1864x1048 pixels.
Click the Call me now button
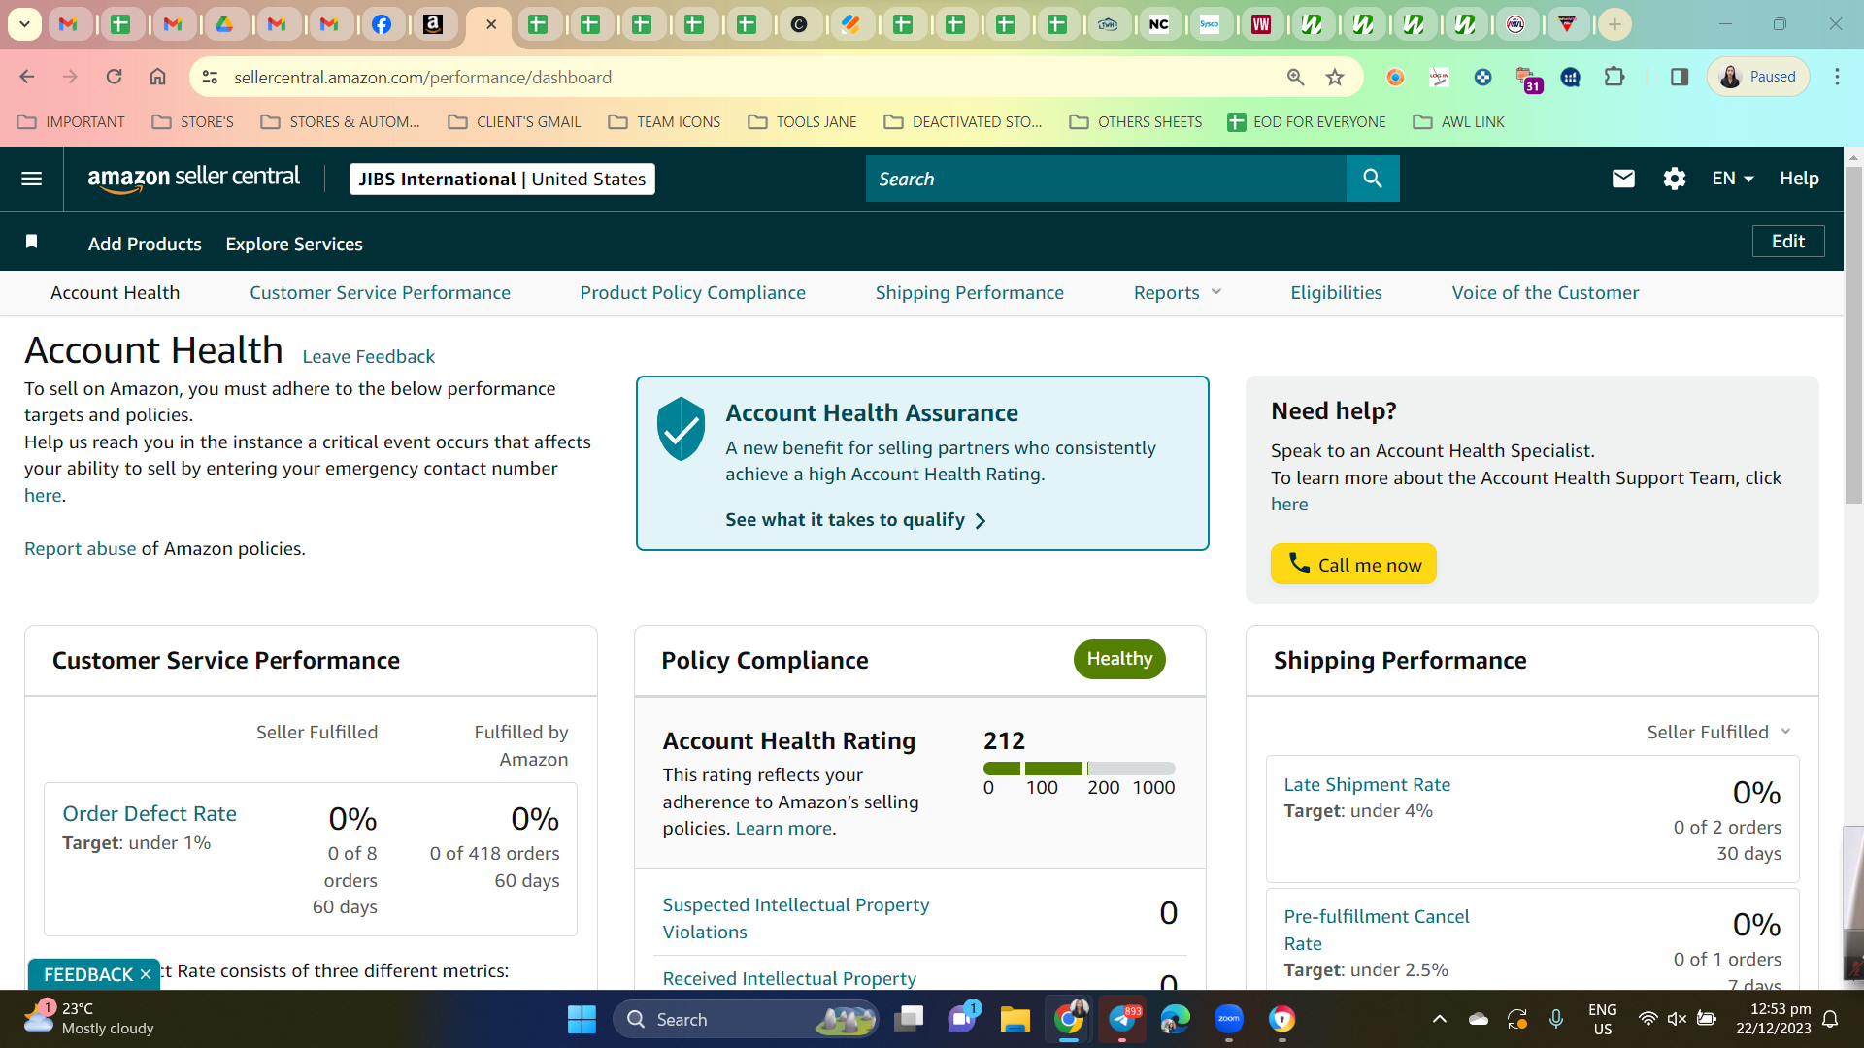[1353, 564]
